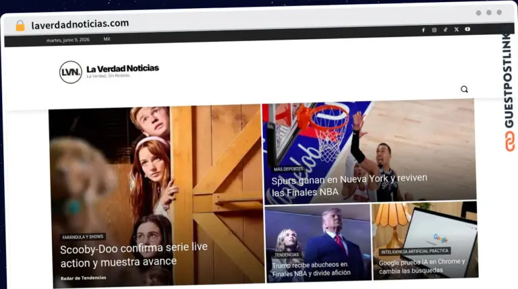Click the laverdadnoticias.com address text

coord(80,24)
